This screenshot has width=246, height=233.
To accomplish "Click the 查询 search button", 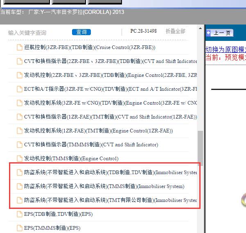I will click(x=81, y=32).
